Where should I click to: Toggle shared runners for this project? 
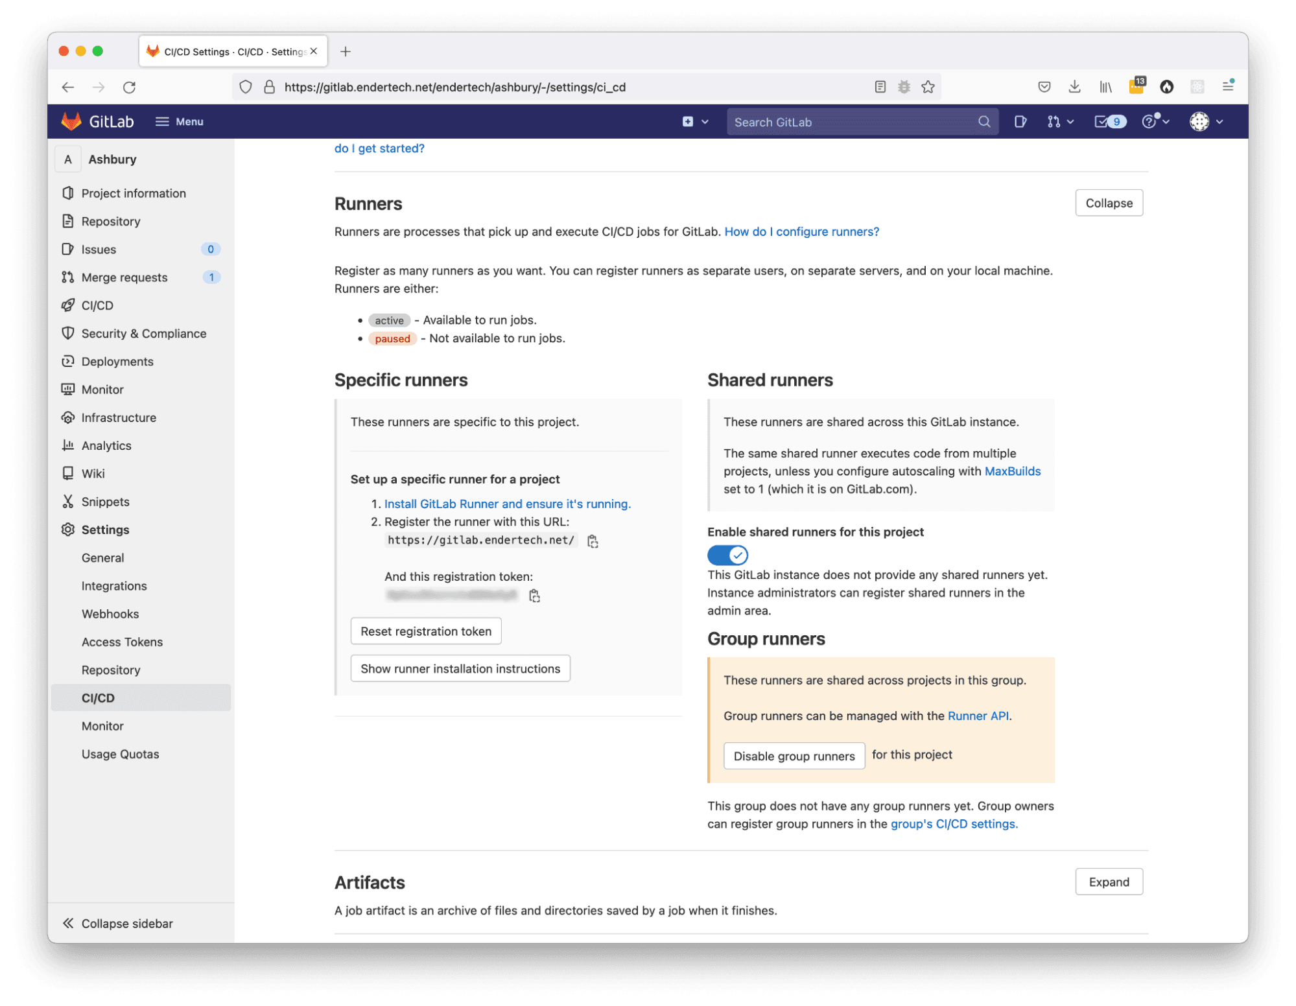(727, 555)
